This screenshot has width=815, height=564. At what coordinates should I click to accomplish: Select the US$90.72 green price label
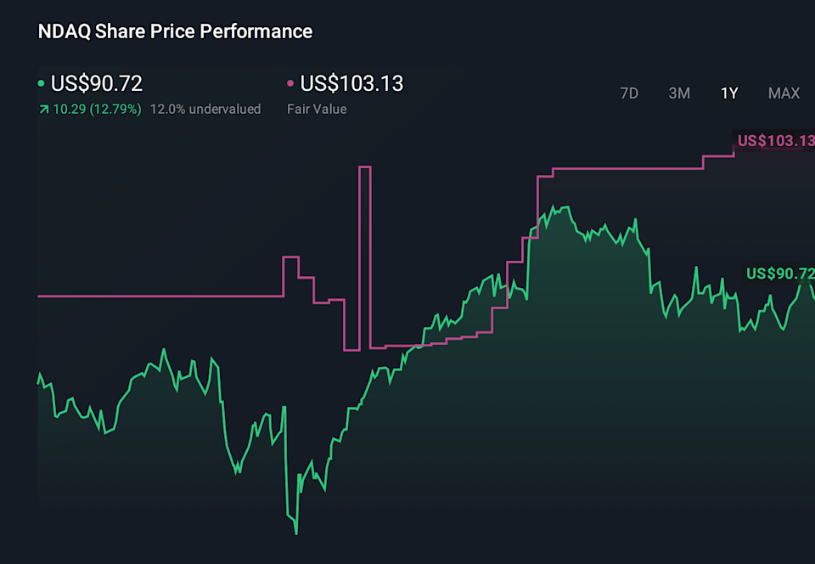click(x=778, y=274)
